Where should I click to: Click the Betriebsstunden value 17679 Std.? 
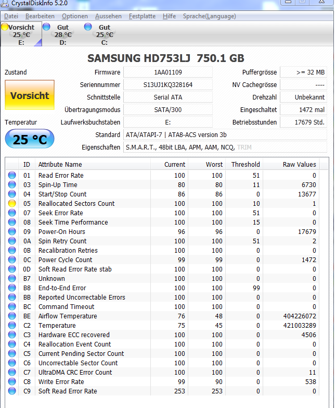304,122
